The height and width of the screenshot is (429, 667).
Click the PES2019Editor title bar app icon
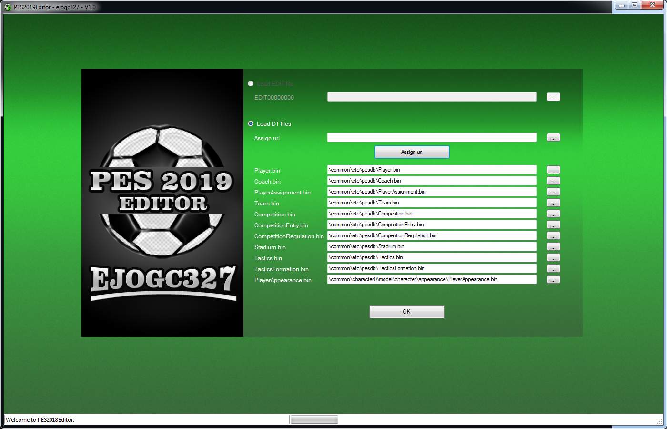(8, 7)
